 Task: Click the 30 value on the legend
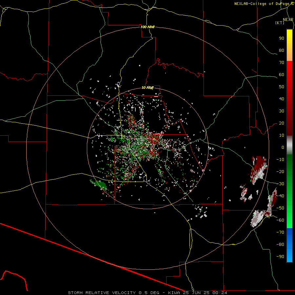point(282,111)
